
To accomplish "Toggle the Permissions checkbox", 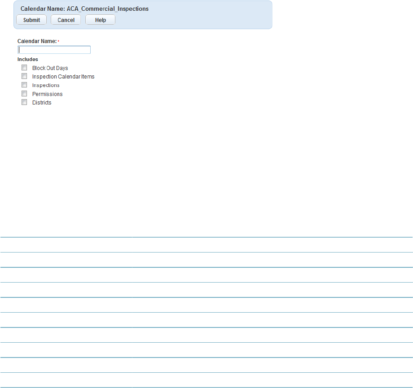I will pyautogui.click(x=24, y=93).
